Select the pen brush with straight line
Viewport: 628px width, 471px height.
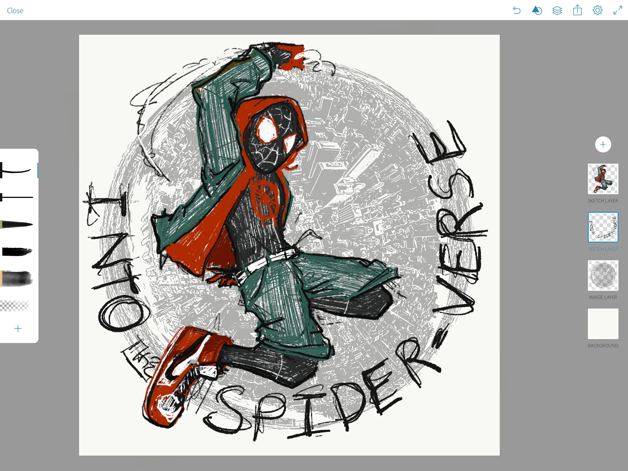17,197
